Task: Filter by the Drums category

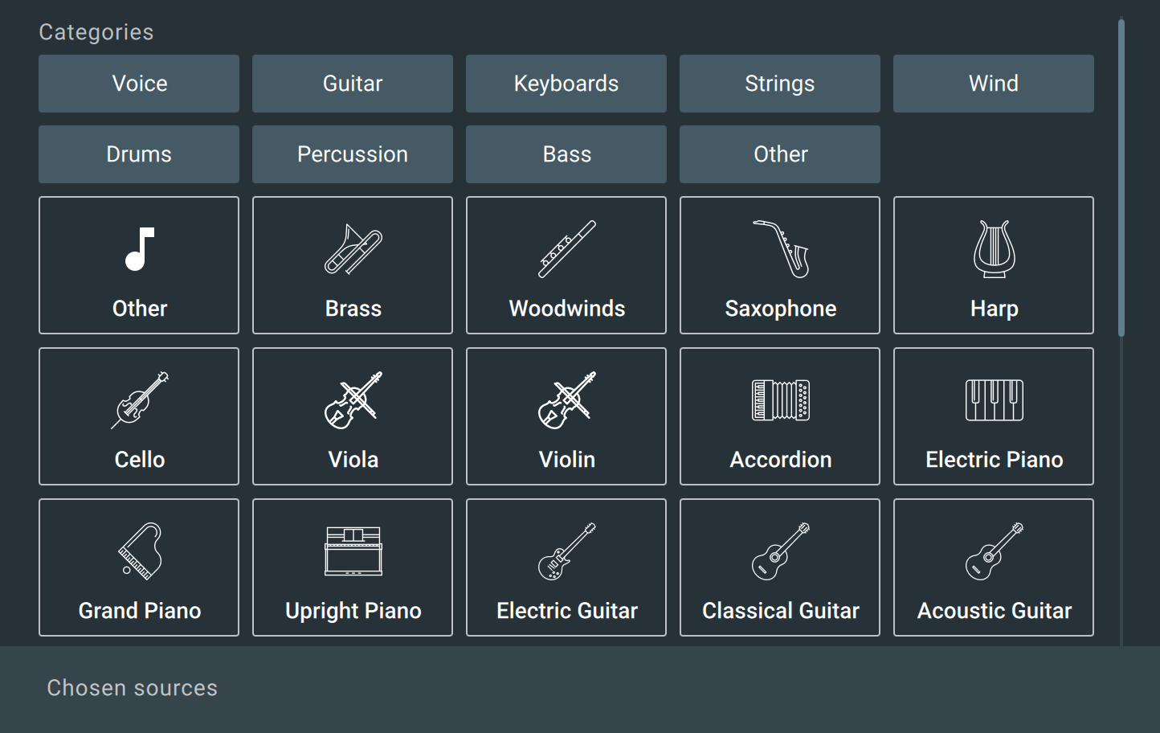Action: click(x=139, y=154)
